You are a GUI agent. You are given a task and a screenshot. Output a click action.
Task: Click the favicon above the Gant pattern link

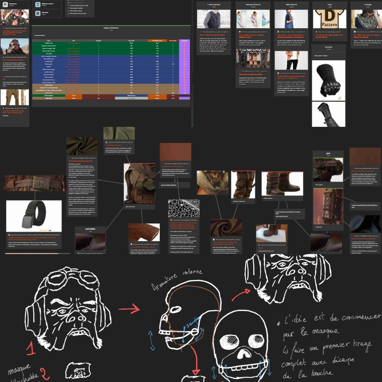click(x=316, y=31)
